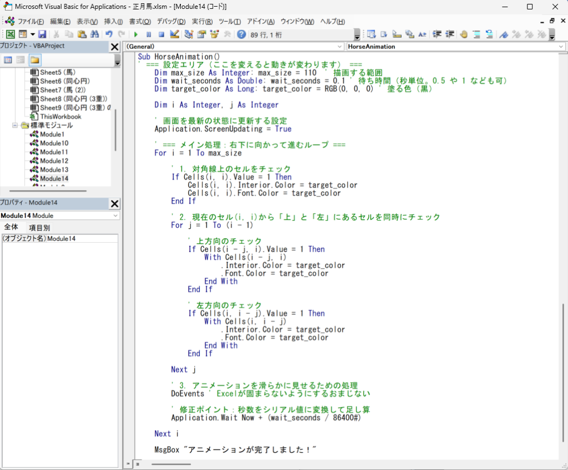The width and height of the screenshot is (568, 470).
Task: Save the workbook with the floppy disk icon
Action: point(42,34)
